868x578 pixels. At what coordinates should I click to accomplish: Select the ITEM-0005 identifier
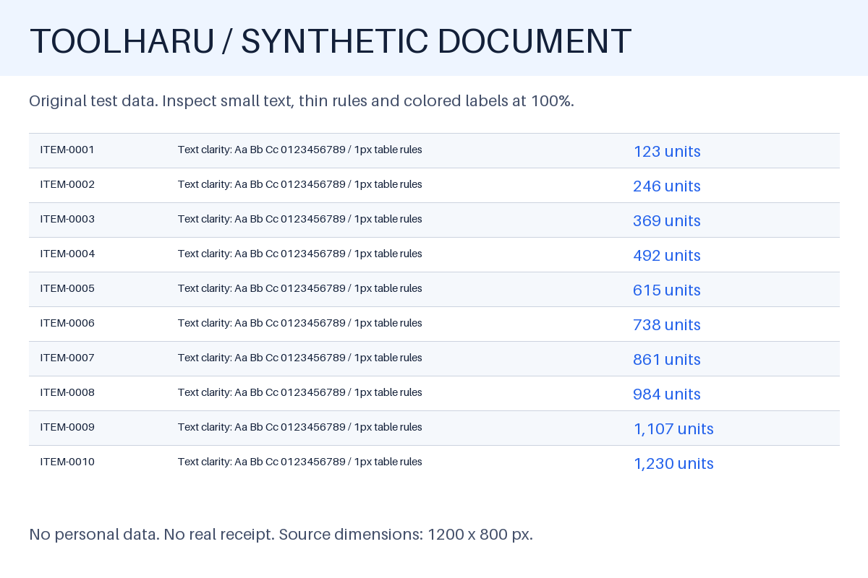click(x=67, y=288)
